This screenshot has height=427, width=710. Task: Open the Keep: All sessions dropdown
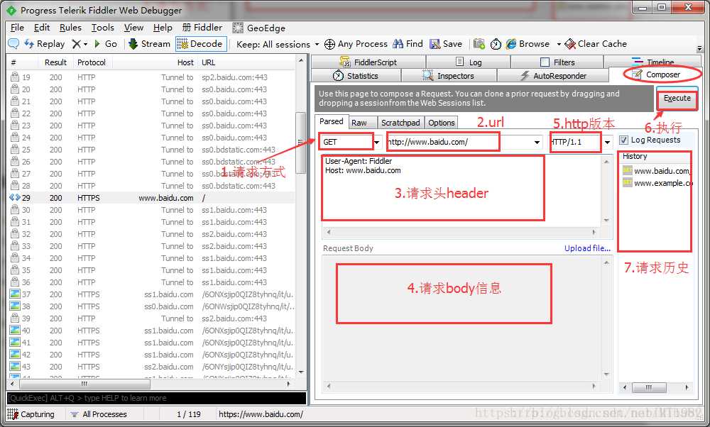[278, 44]
